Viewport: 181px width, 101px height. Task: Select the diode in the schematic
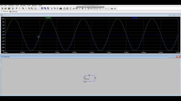(x=89, y=75)
